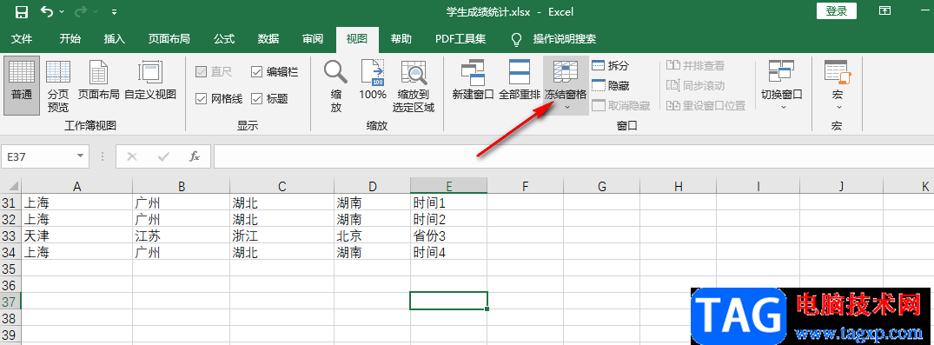
Task: Open the 文件 menu tab
Action: [x=22, y=39]
